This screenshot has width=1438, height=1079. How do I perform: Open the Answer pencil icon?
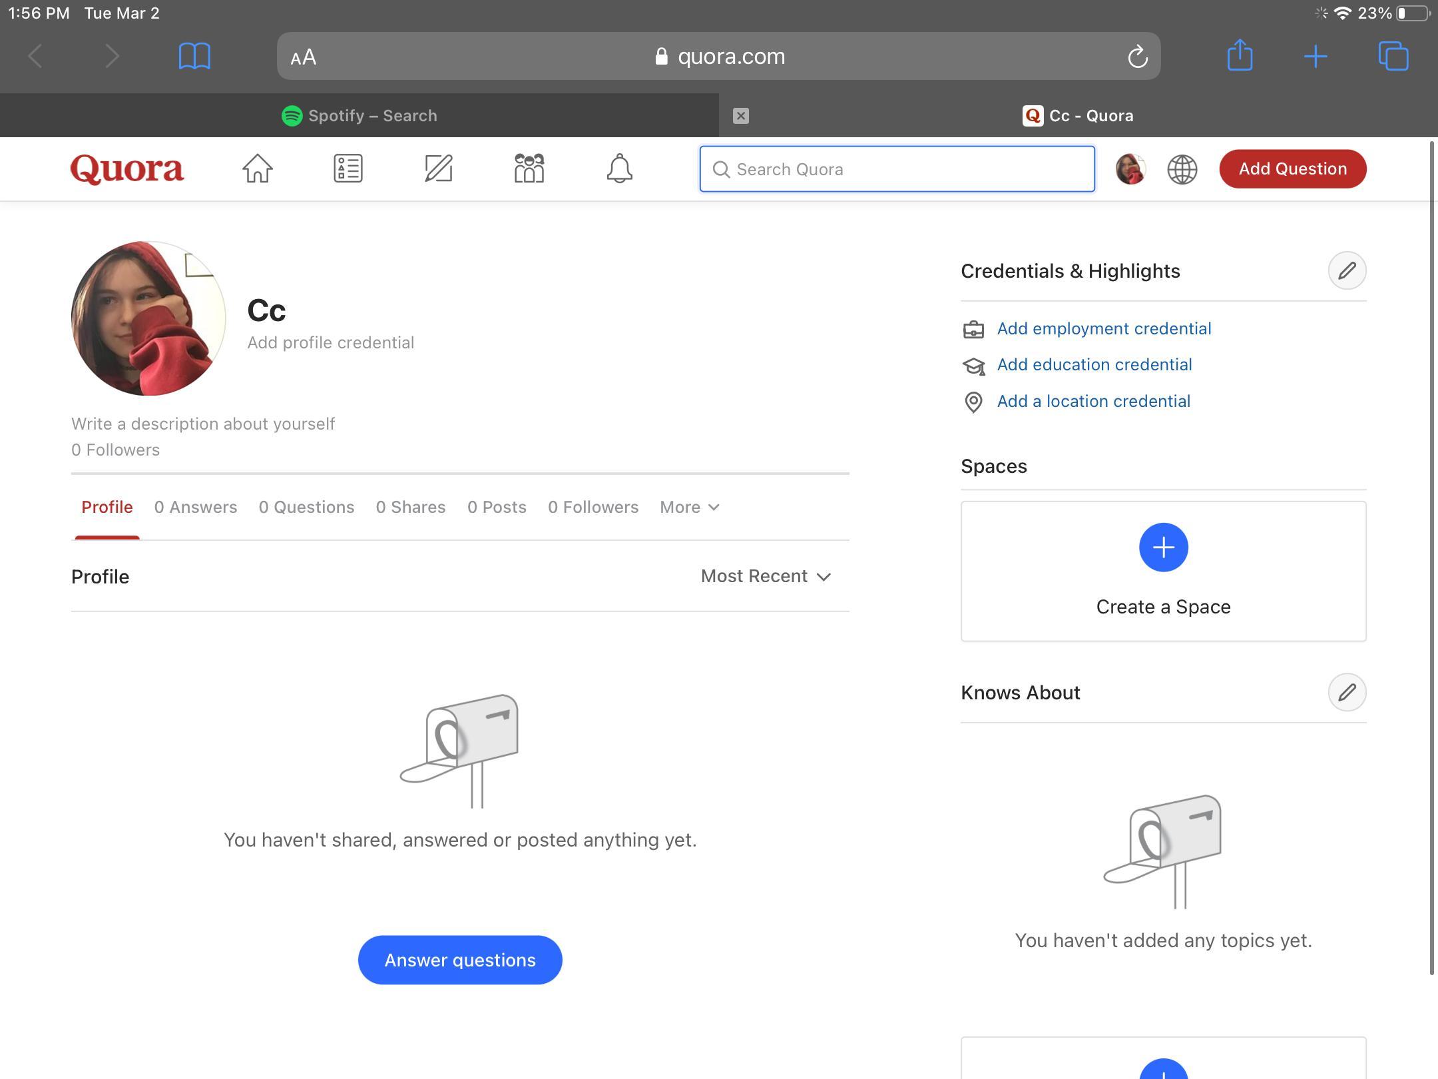pos(438,169)
